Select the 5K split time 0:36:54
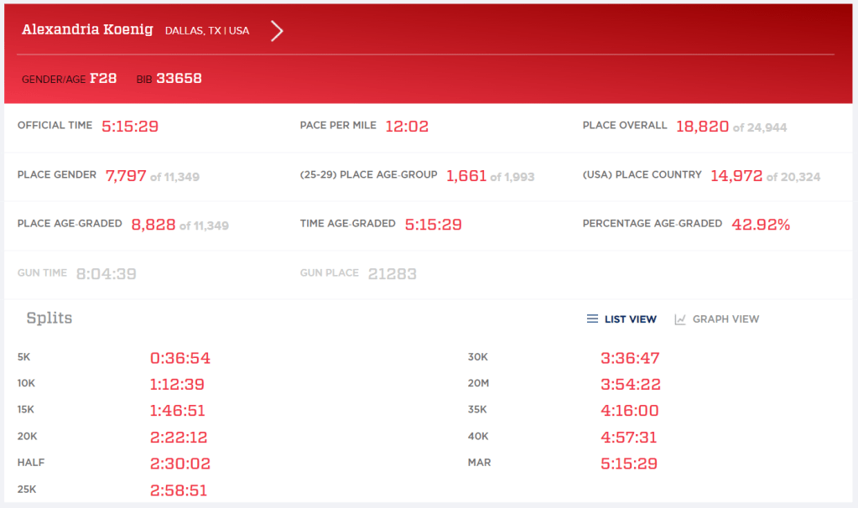Viewport: 858px width, 508px height. (179, 359)
